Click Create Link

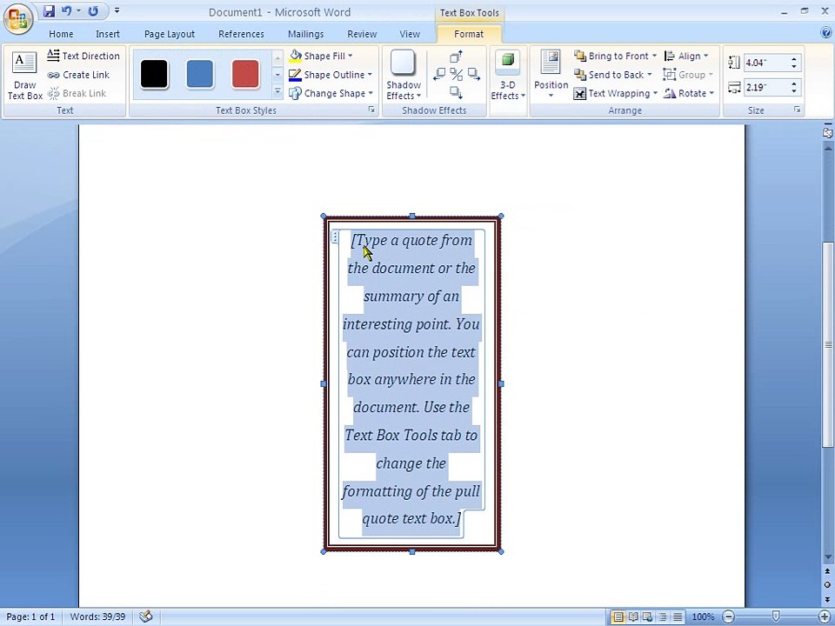coord(78,75)
